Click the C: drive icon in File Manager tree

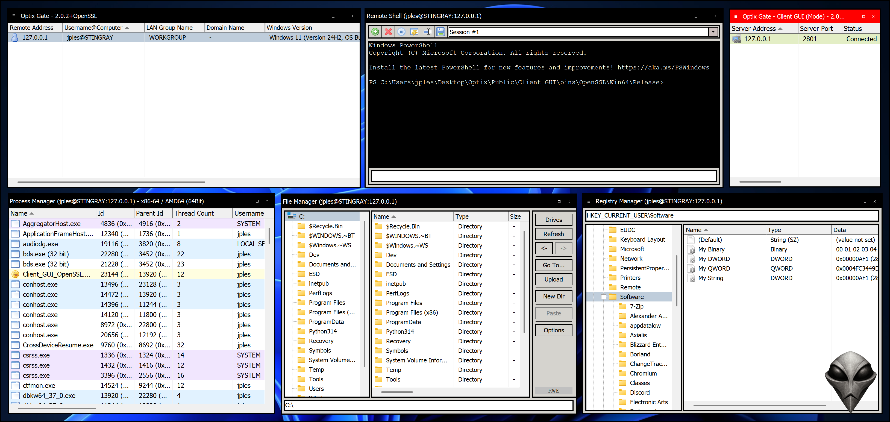(x=292, y=216)
